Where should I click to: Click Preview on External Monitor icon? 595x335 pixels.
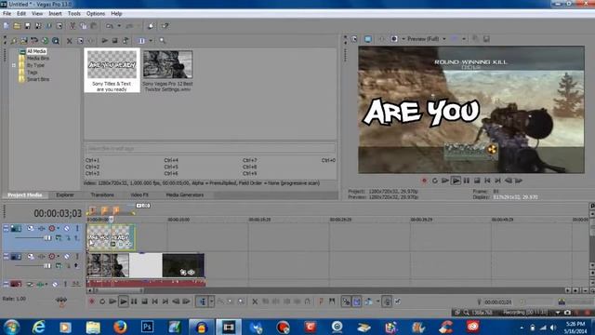tap(368, 39)
